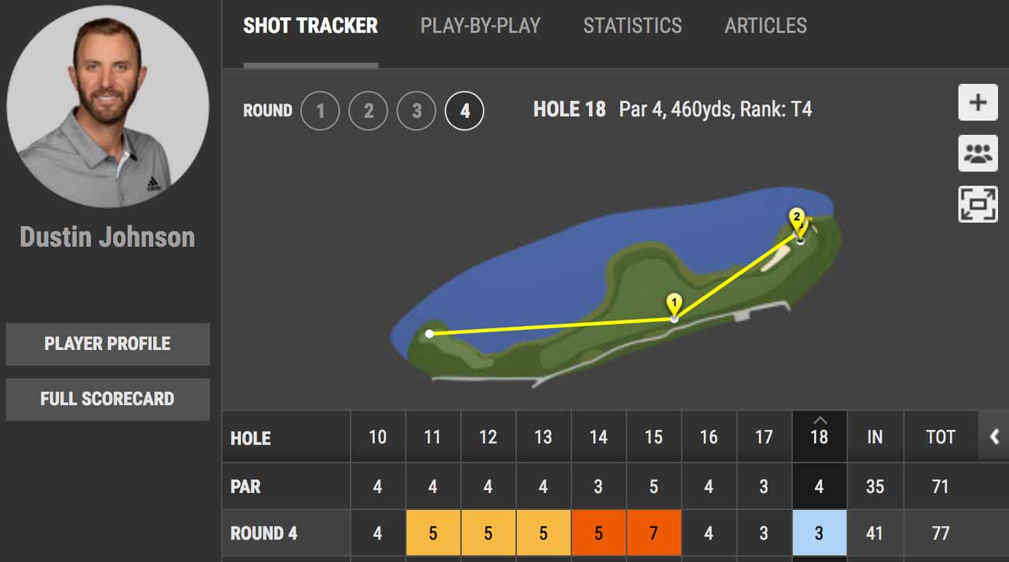Open the Articles tab

(x=765, y=26)
